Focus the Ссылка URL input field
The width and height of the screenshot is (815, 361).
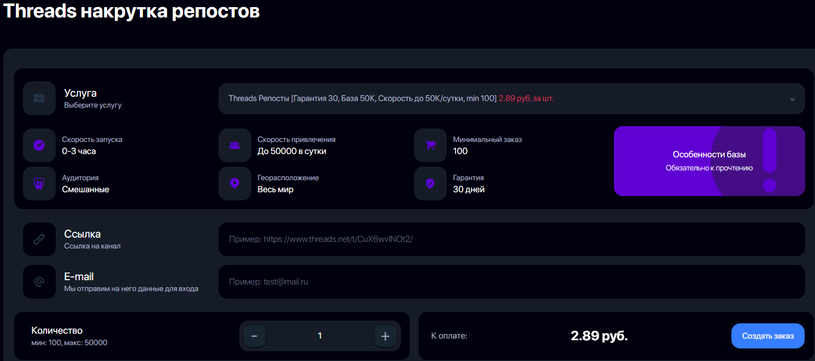tap(512, 239)
